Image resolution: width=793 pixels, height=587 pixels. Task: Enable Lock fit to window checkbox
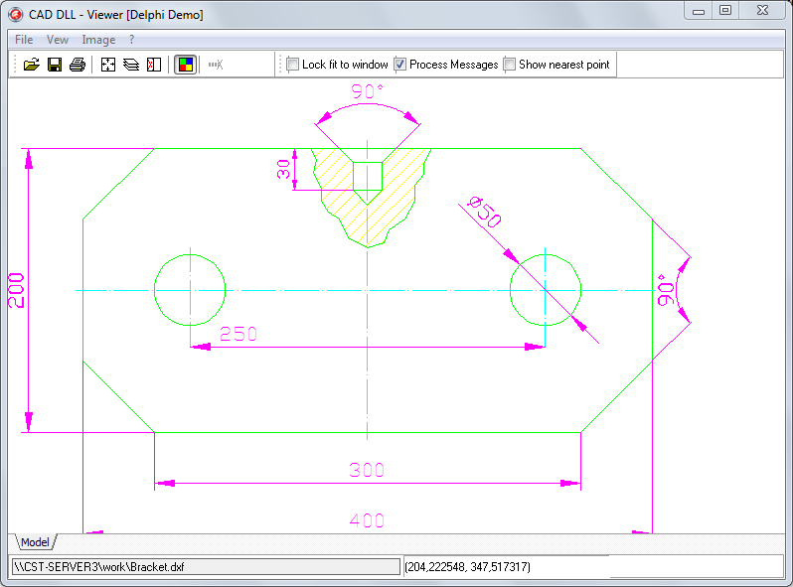tap(293, 65)
